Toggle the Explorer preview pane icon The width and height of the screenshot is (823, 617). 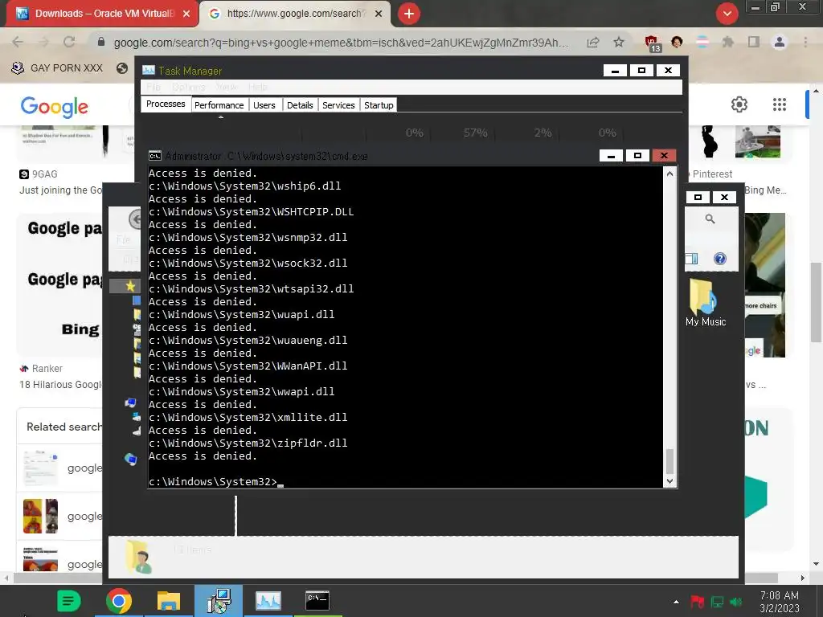[691, 259]
